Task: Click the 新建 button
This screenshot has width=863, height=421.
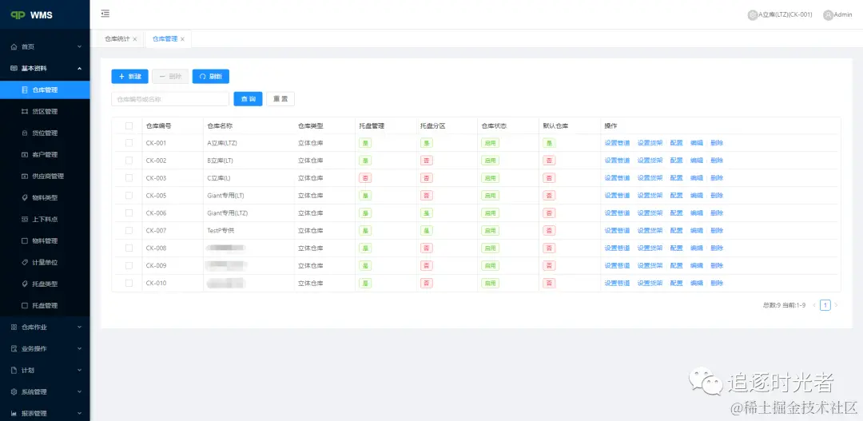Action: pyautogui.click(x=130, y=77)
